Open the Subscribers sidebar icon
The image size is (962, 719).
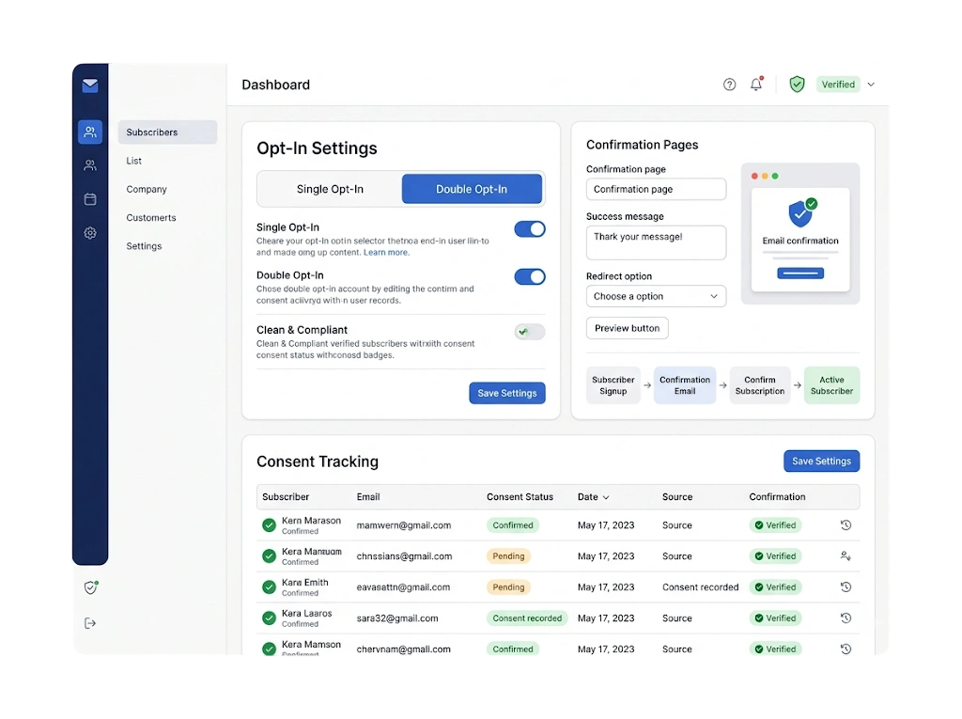click(90, 132)
